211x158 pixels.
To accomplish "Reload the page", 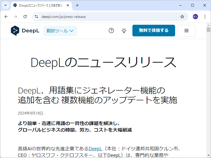I will coord(25,16).
